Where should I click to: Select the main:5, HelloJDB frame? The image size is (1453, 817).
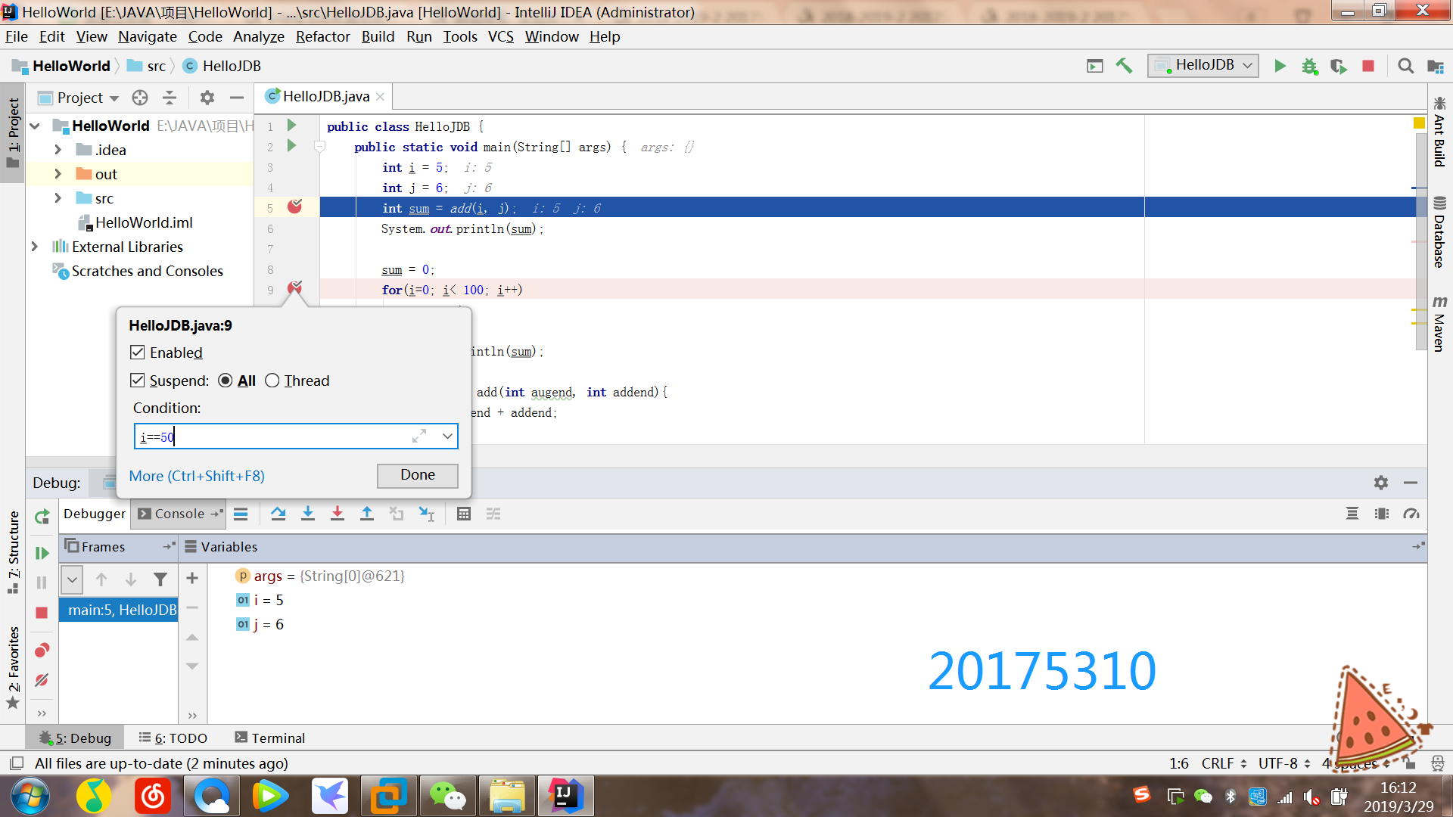[x=119, y=610]
